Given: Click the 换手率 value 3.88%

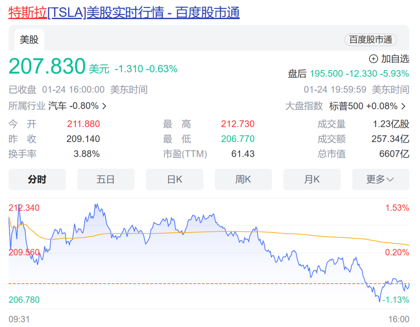Looking at the screenshot, I should [86, 154].
